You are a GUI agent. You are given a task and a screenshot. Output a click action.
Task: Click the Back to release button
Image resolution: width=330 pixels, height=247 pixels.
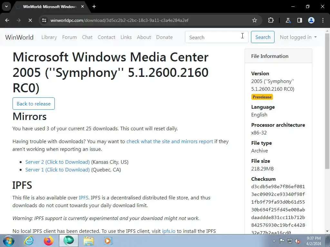[34, 104]
